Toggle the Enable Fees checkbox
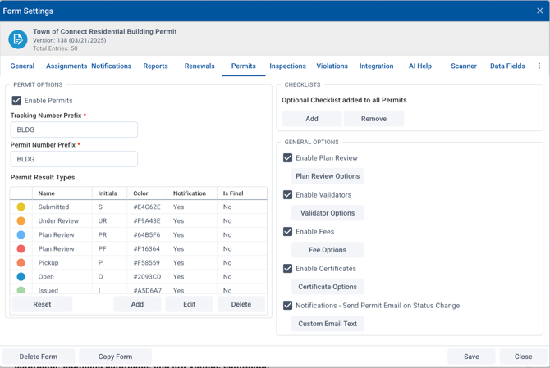This screenshot has height=368, width=550. 287,232
